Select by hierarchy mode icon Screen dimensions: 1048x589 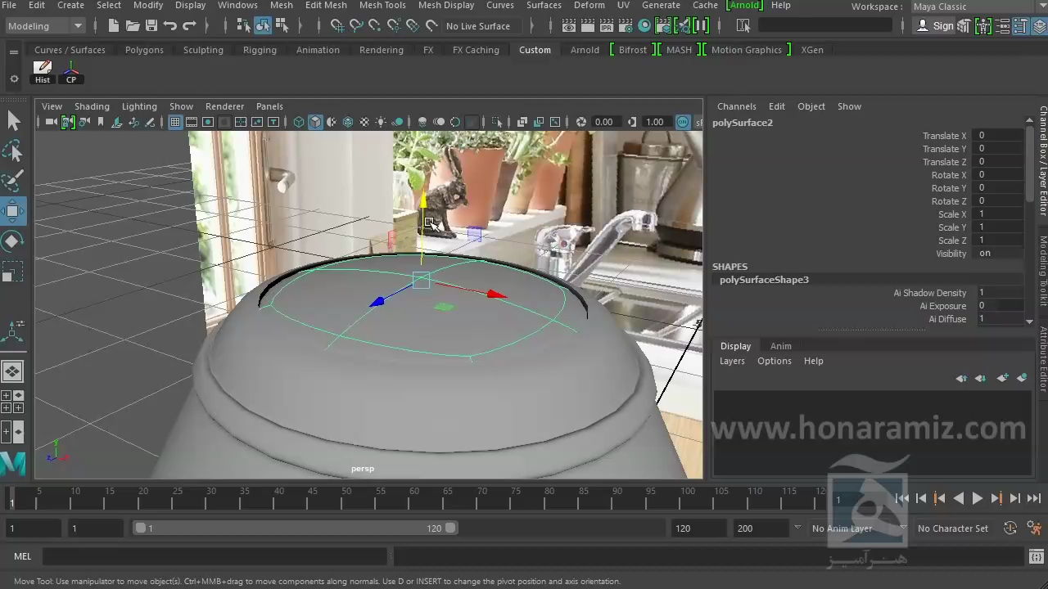click(x=244, y=26)
